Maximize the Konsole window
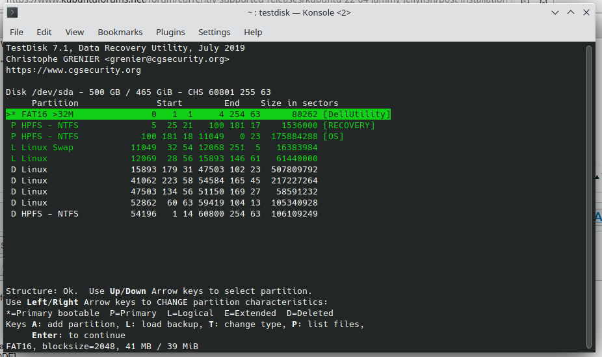602x357 pixels. pos(570,12)
